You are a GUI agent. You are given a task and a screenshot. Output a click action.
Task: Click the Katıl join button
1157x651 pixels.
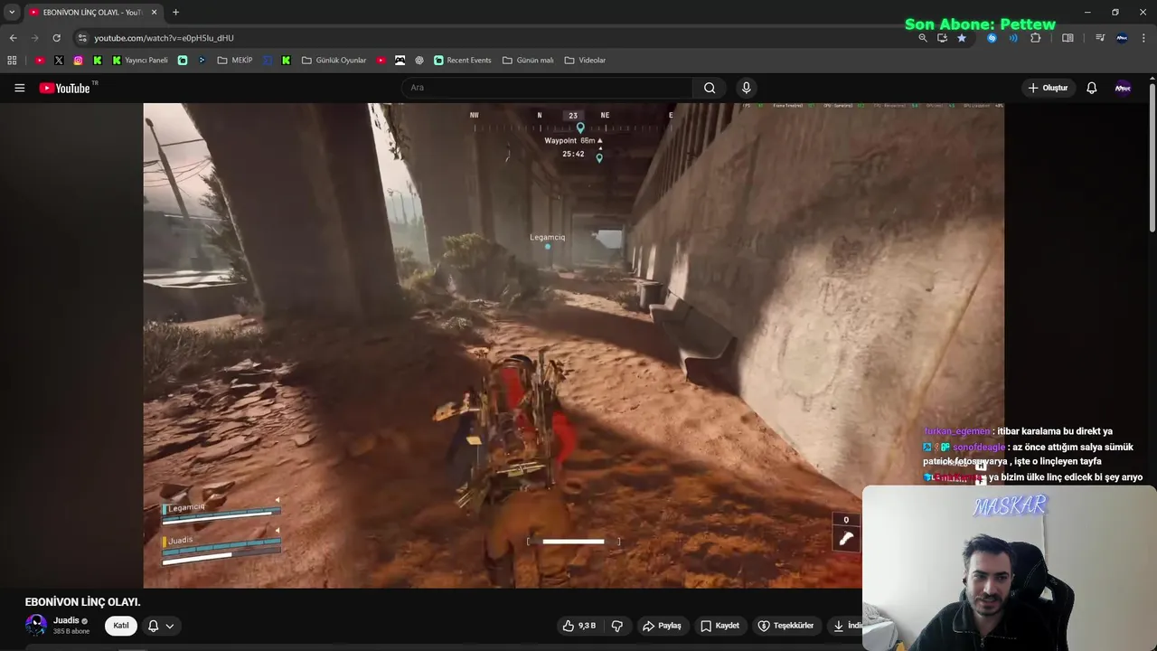(121, 626)
